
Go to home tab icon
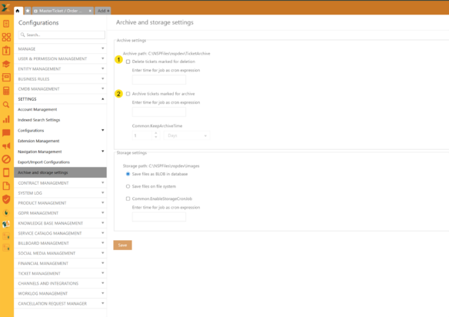[18, 11]
